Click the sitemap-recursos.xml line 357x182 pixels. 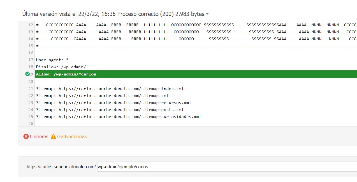click(x=113, y=103)
